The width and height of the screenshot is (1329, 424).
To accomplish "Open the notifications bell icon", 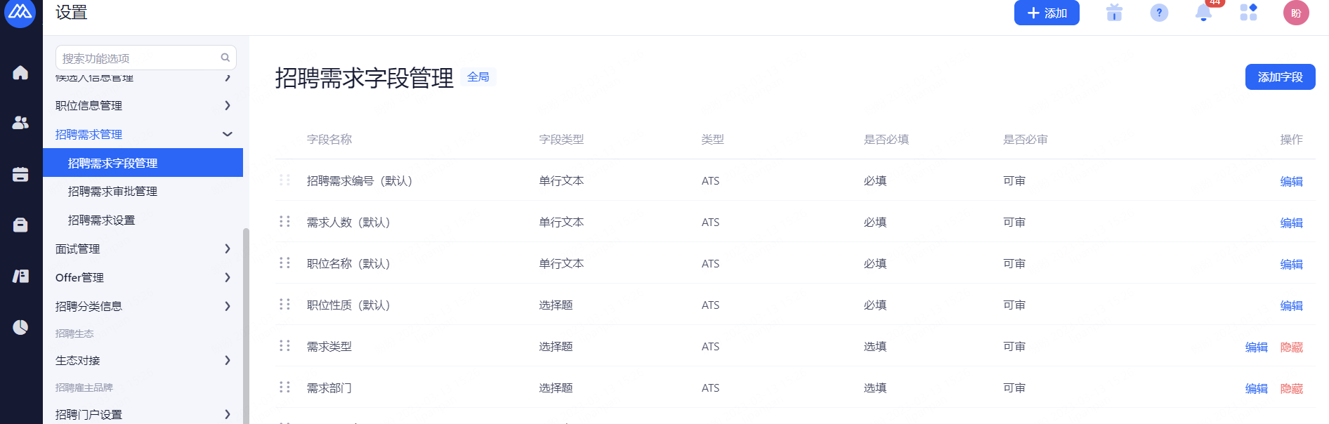I will click(1203, 13).
